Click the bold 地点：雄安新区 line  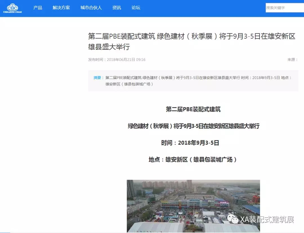coord(193,160)
